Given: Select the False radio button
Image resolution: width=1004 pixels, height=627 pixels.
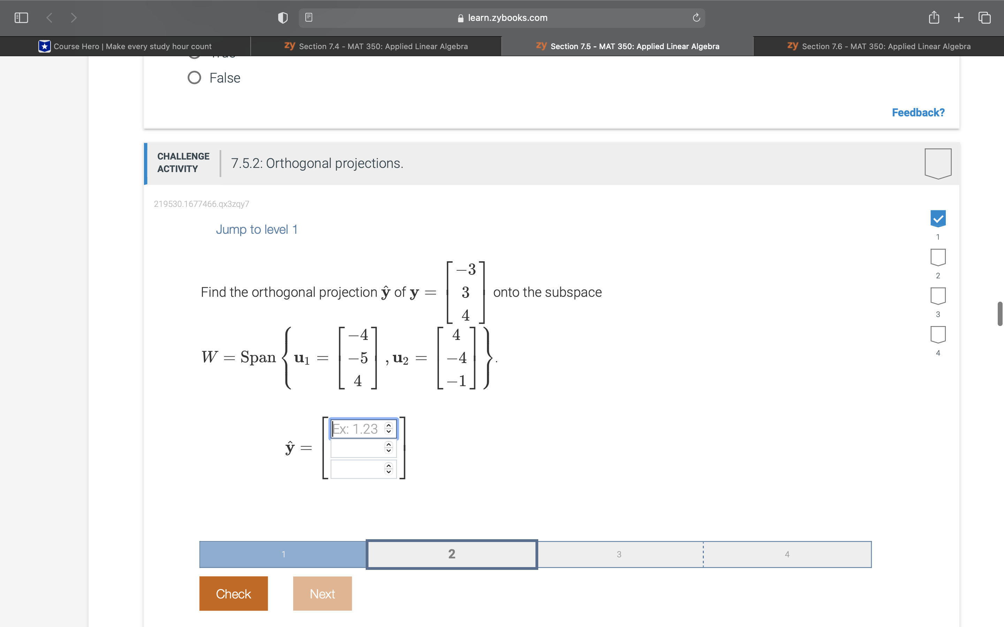Looking at the screenshot, I should pos(194,78).
